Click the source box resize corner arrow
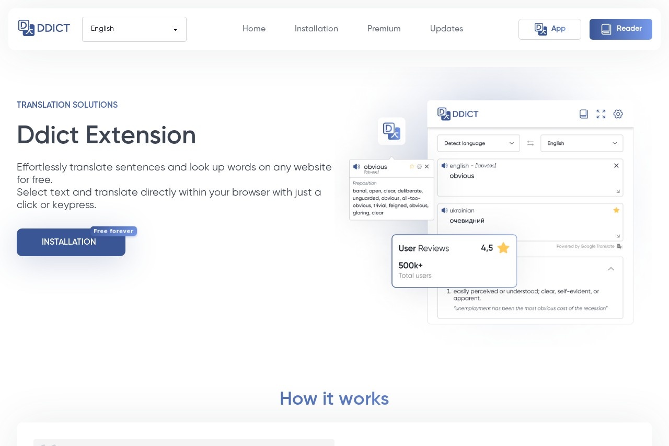This screenshot has height=446, width=669. (618, 191)
